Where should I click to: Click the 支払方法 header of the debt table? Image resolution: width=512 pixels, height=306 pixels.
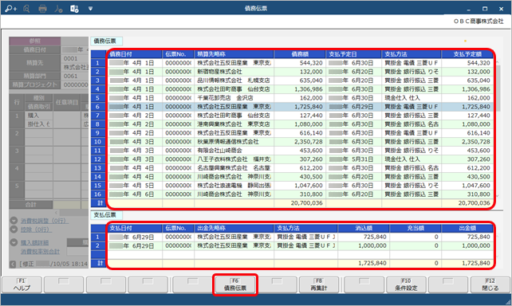411,54
